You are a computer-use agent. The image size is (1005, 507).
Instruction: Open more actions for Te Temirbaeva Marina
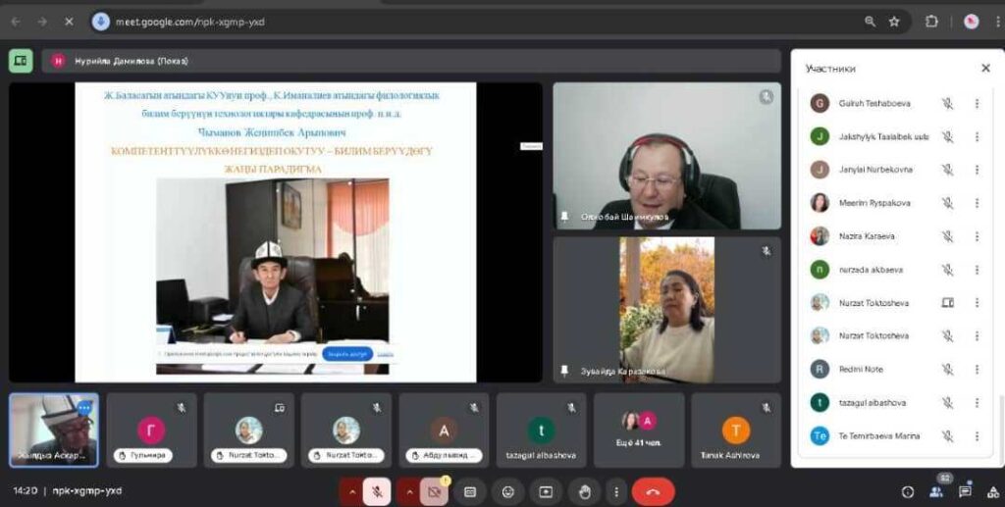pyautogui.click(x=977, y=436)
